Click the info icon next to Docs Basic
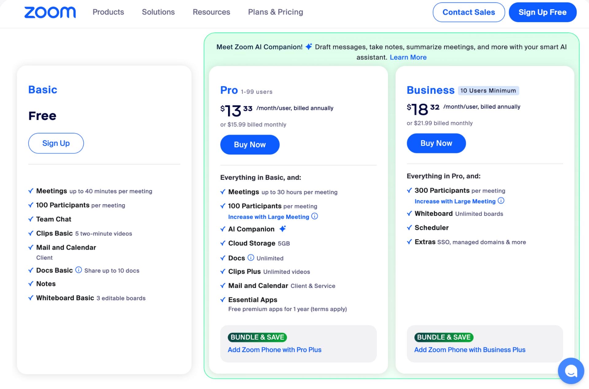Screen dimensions: 589x389 tap(79, 270)
